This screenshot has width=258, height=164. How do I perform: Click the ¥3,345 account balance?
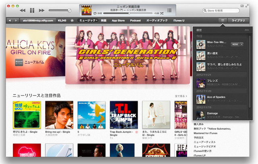62,21
